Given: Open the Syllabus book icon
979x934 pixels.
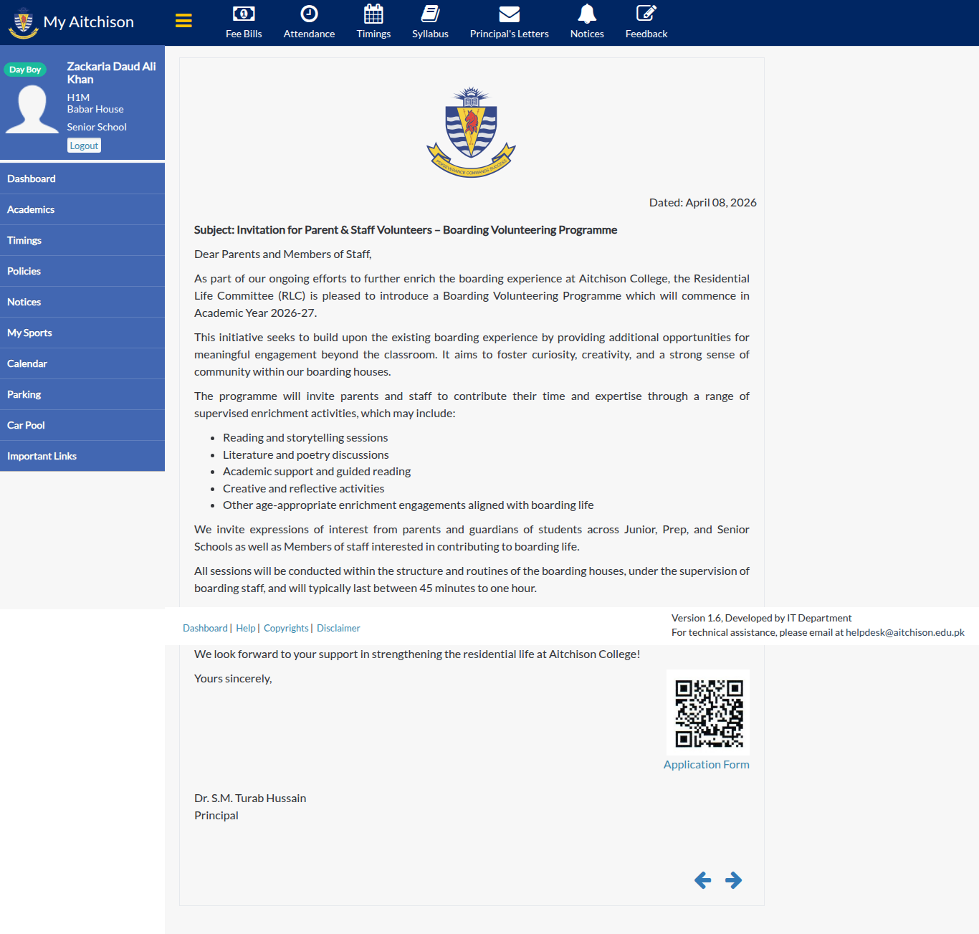Looking at the screenshot, I should pos(430,13).
